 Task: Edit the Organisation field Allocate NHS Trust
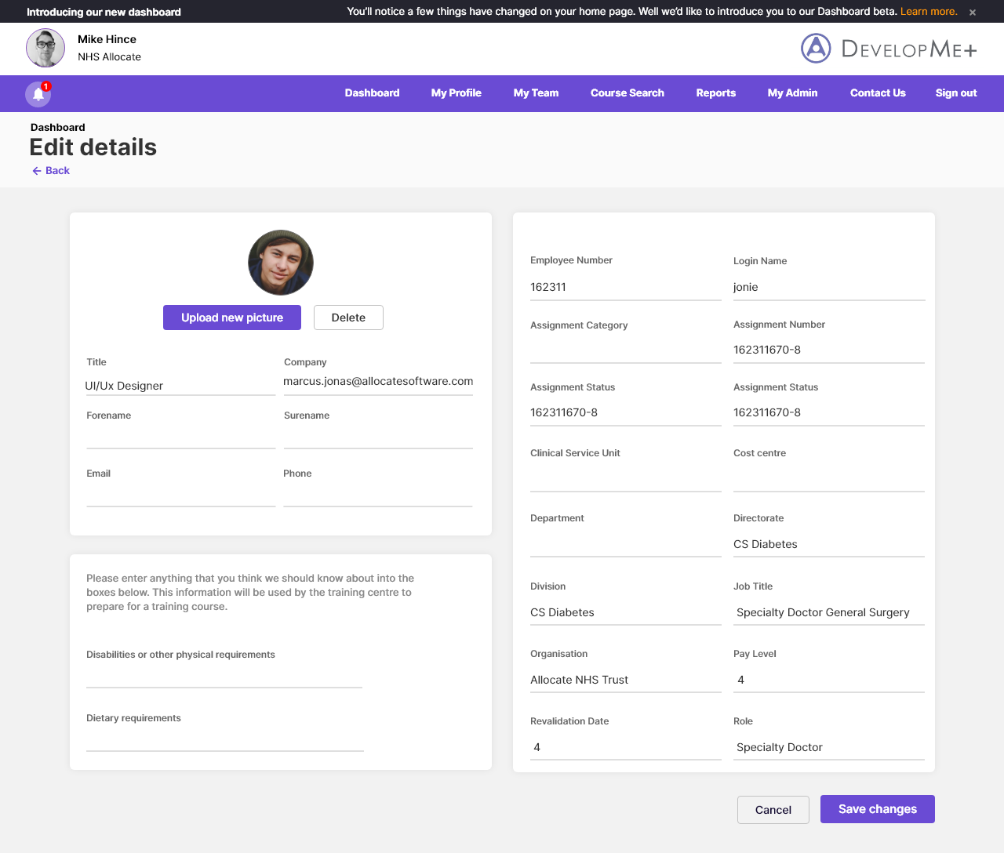pos(626,681)
